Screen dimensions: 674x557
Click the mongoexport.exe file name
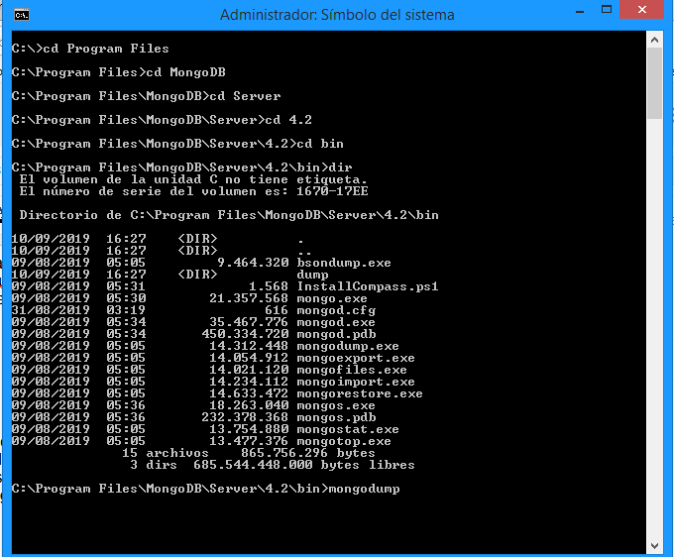click(x=356, y=358)
